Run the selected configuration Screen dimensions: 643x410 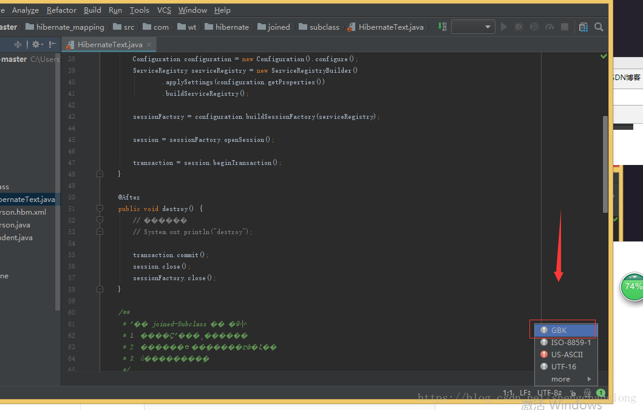tap(504, 27)
